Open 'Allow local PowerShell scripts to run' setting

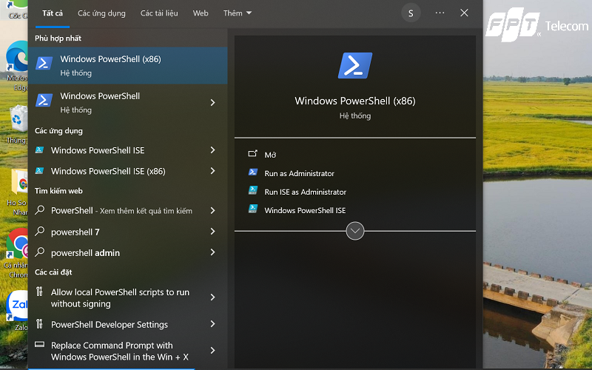coord(127,297)
